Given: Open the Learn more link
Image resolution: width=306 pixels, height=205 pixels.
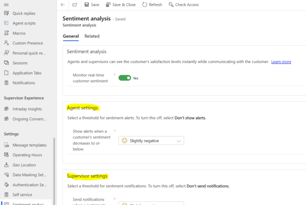Looking at the screenshot, I should click(281, 62).
